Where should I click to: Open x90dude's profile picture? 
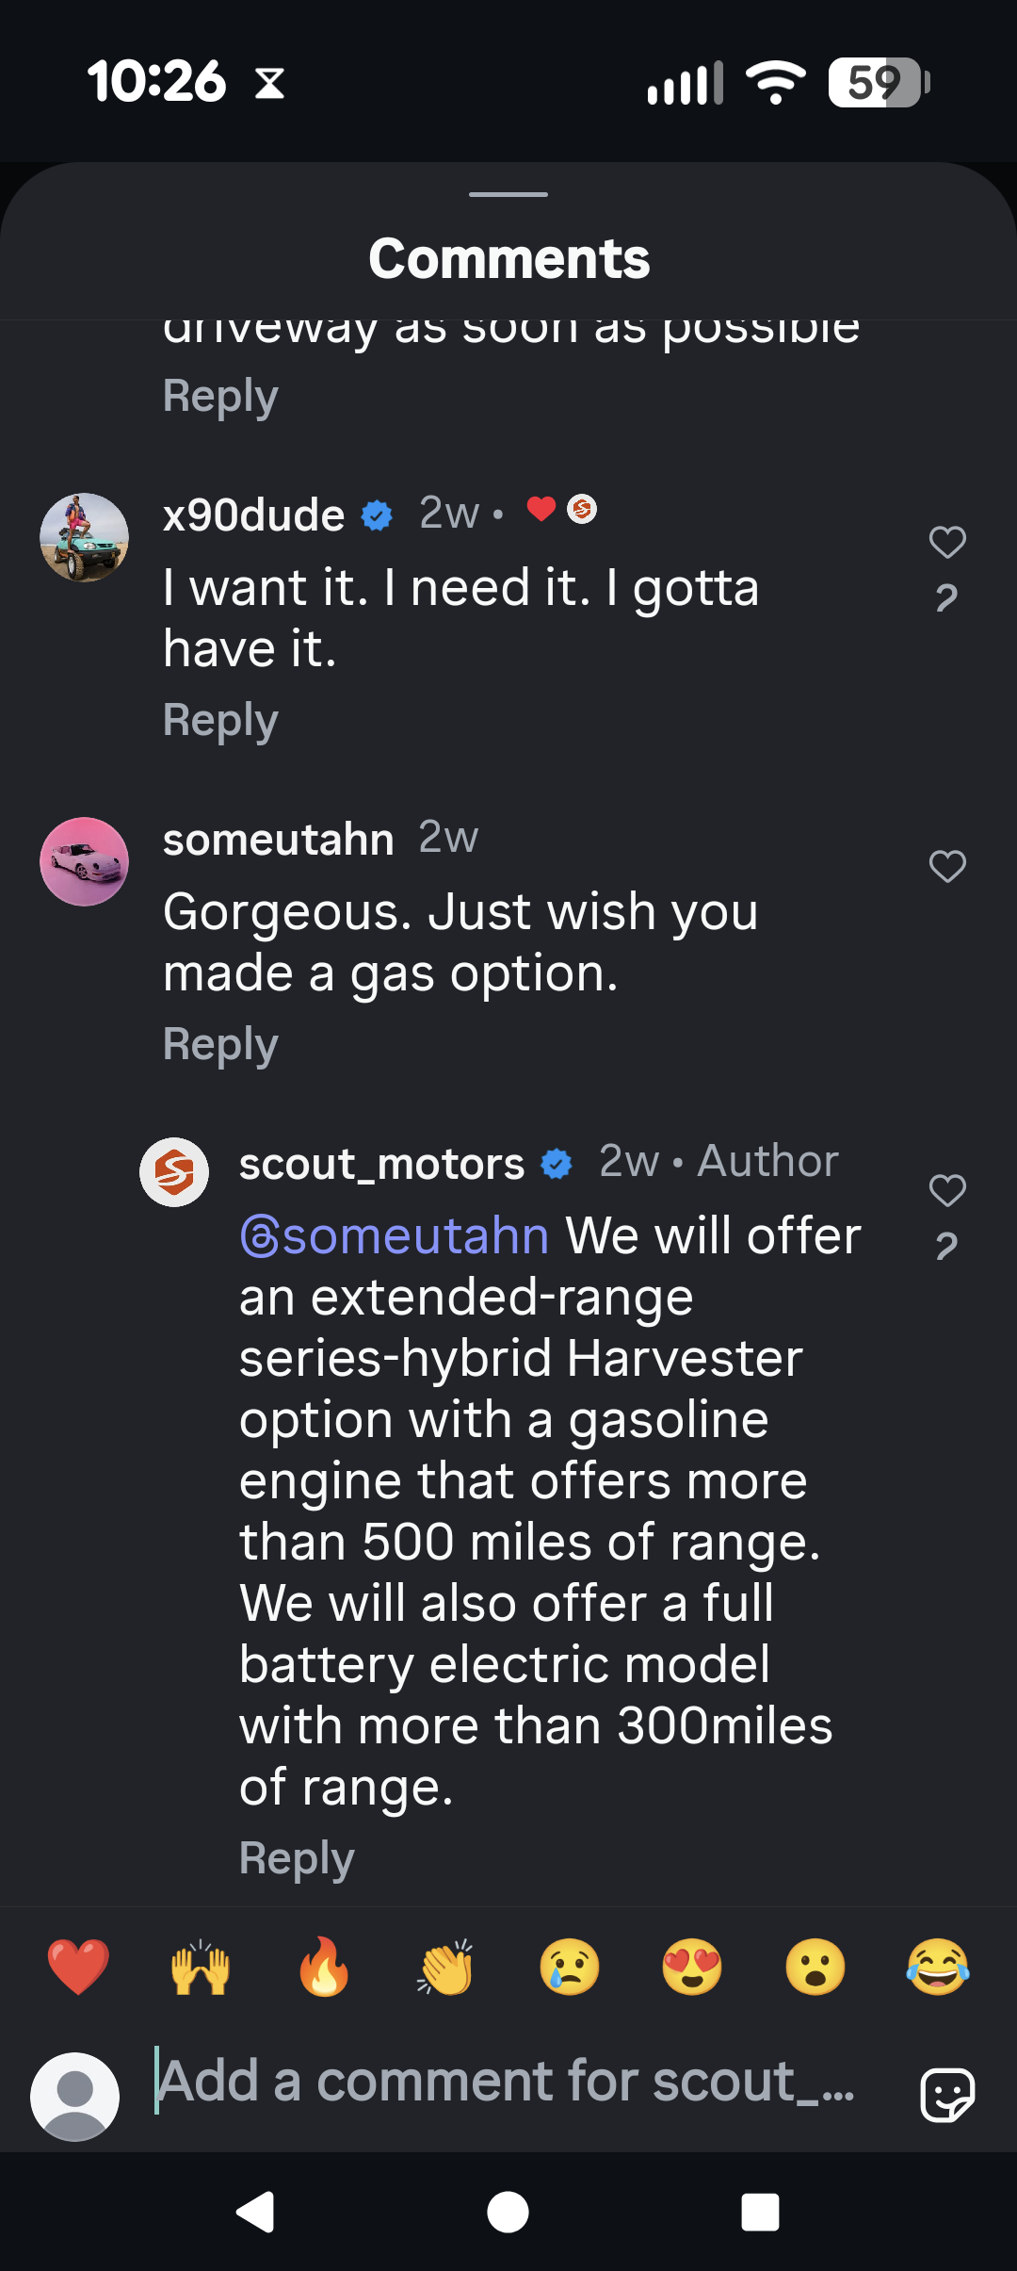point(84,537)
